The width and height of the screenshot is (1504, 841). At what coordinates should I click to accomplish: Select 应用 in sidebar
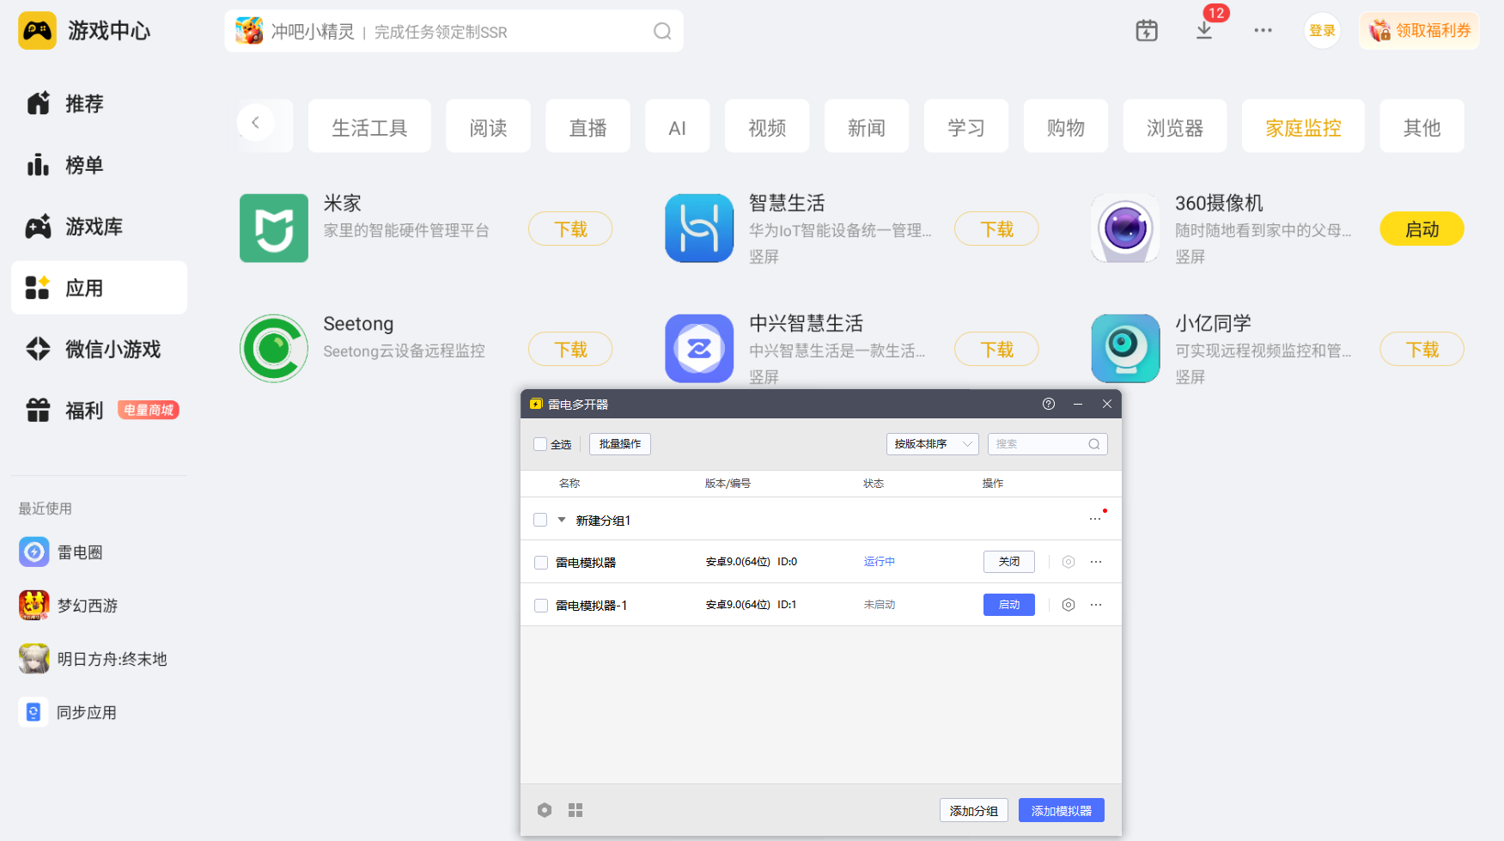[99, 288]
